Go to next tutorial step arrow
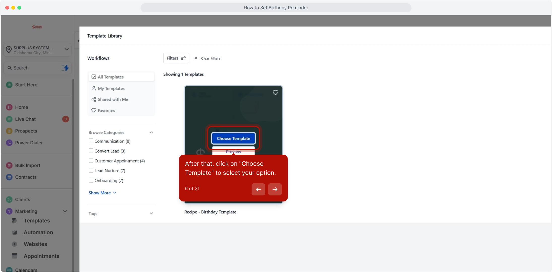552x272 pixels. click(275, 189)
